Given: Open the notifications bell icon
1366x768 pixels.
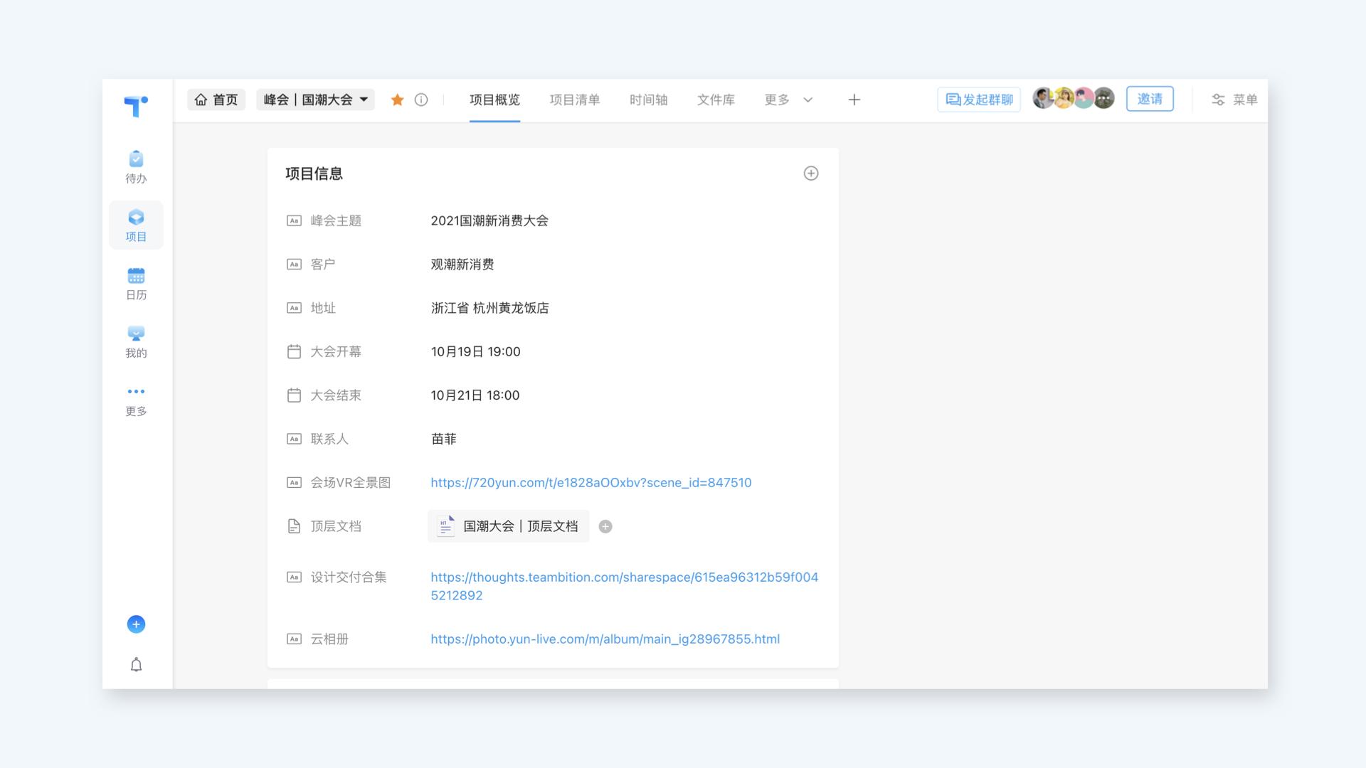Looking at the screenshot, I should (136, 665).
